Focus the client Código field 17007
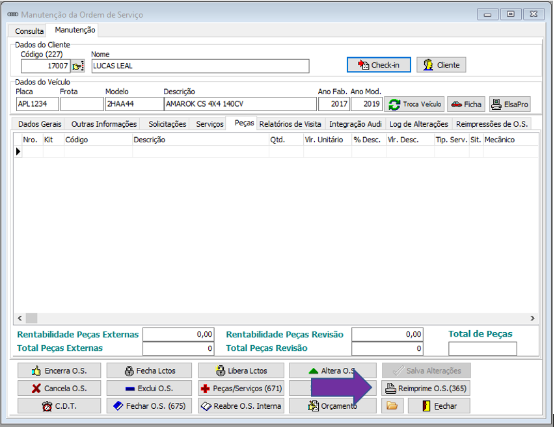The width and height of the screenshot is (555, 427). 46,66
